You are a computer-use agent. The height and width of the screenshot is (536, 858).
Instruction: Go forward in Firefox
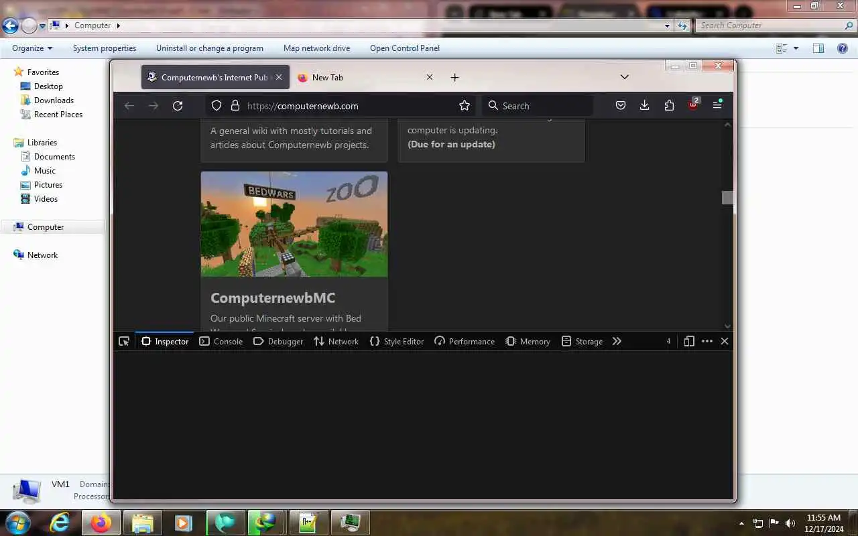point(154,106)
